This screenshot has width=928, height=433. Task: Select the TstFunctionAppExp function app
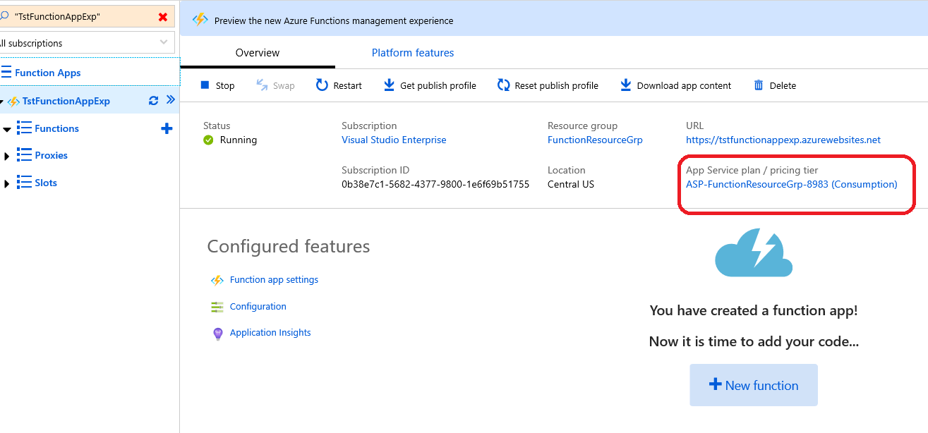66,101
